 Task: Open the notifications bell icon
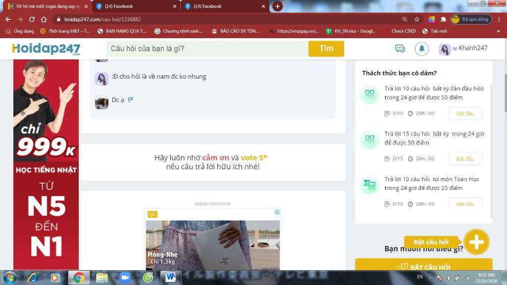(x=422, y=49)
